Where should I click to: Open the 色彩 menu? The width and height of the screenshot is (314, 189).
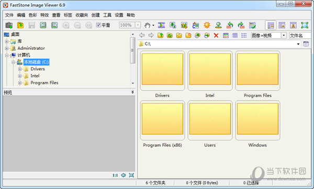(32, 15)
